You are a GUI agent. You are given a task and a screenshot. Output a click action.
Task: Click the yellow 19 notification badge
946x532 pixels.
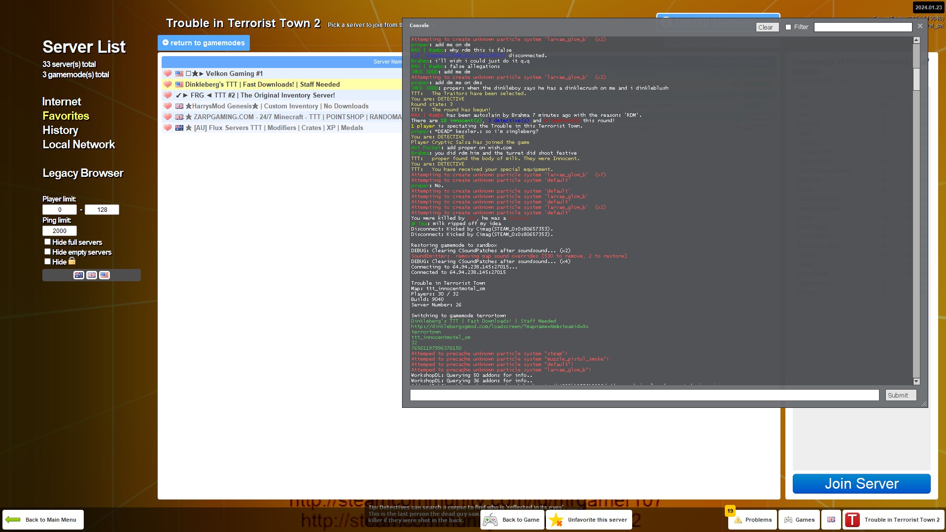730,511
